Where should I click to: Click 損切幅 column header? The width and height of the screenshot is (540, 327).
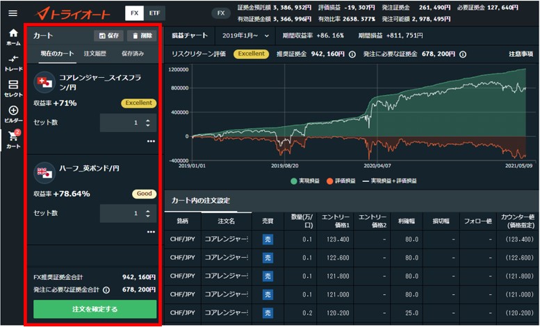[x=441, y=221]
